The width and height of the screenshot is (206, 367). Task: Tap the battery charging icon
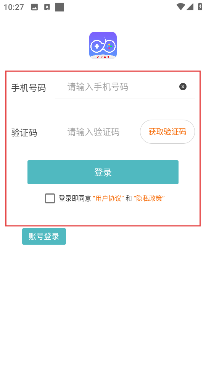(200, 6)
